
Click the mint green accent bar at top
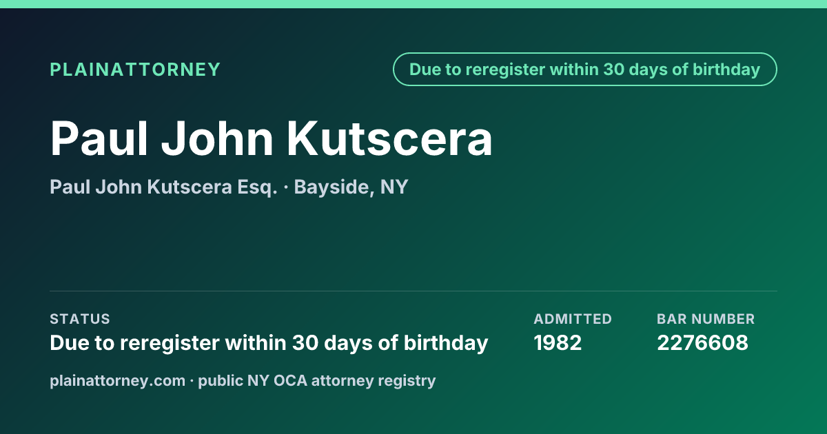pyautogui.click(x=413, y=4)
